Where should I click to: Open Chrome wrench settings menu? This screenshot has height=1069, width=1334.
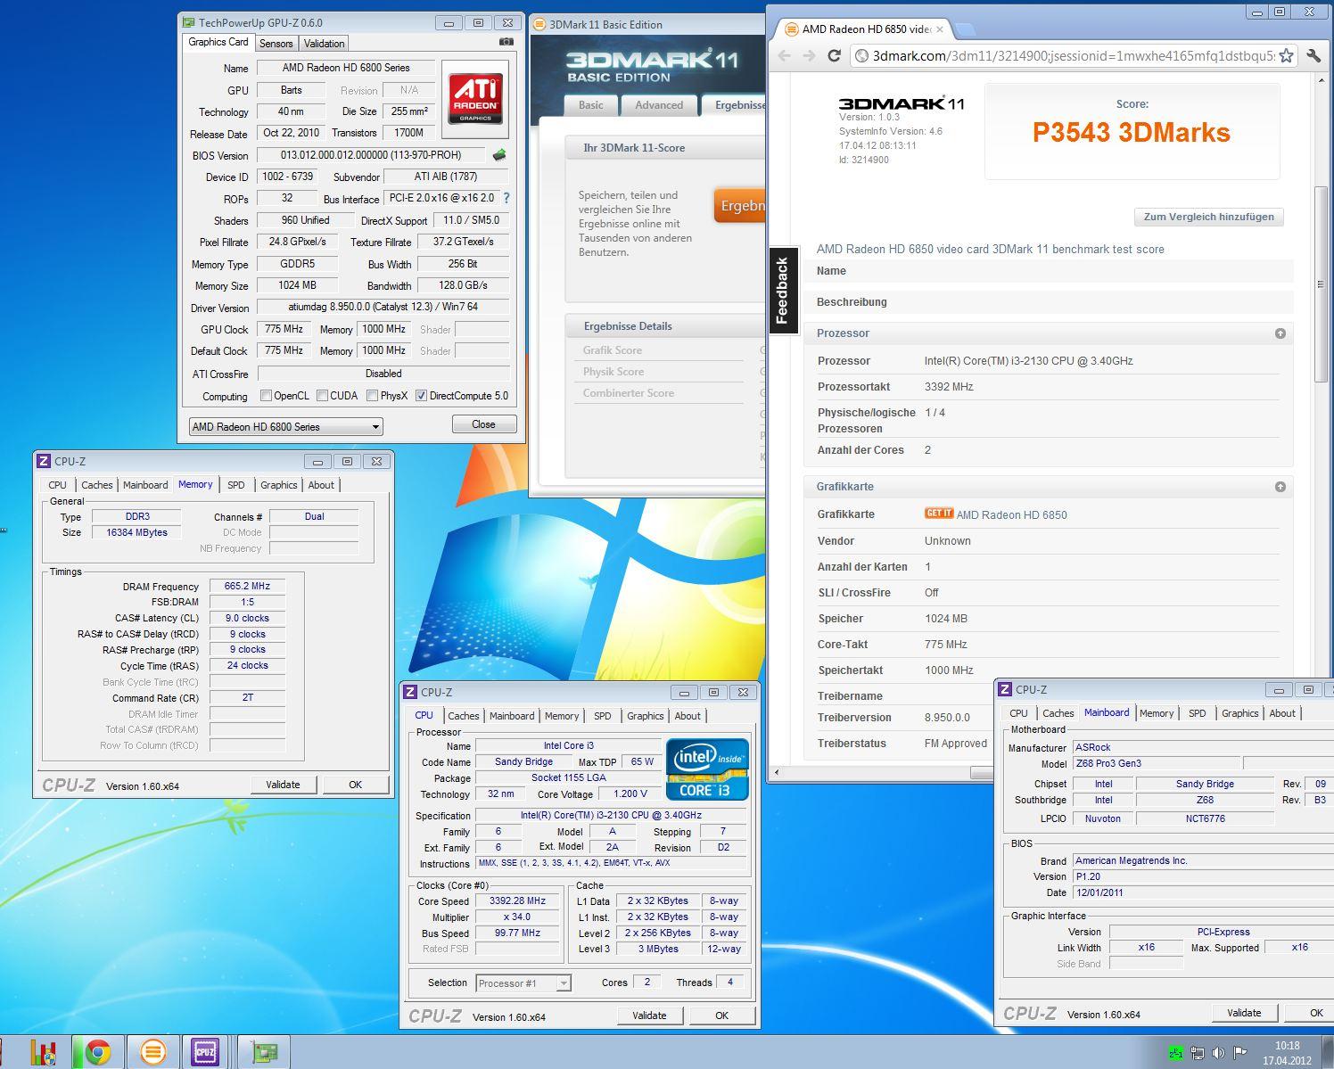pyautogui.click(x=1313, y=55)
